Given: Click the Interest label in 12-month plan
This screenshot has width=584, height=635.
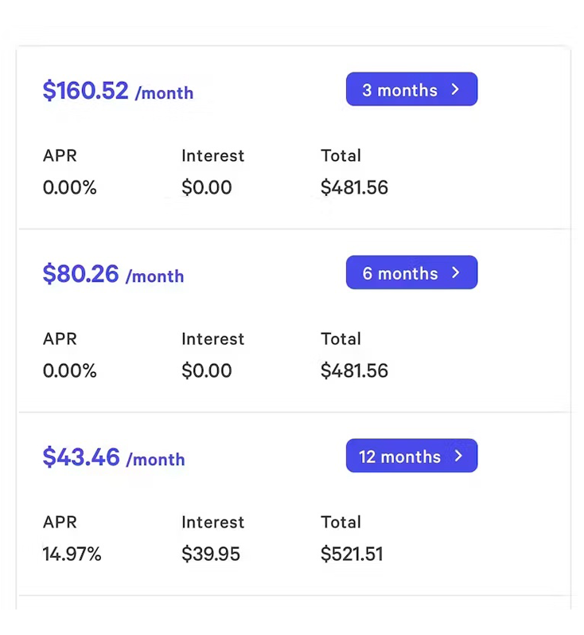Looking at the screenshot, I should point(212,522).
